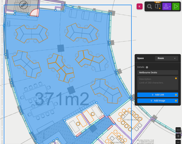Click the stairs symbol on floor plan
182x144 pixels.
coord(23,5)
